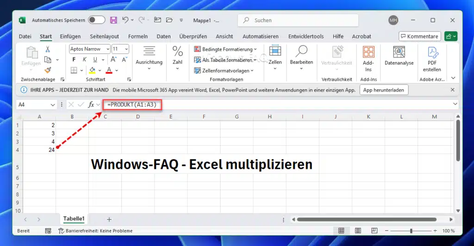
Task: Click the Save disk icon
Action: pos(113,20)
